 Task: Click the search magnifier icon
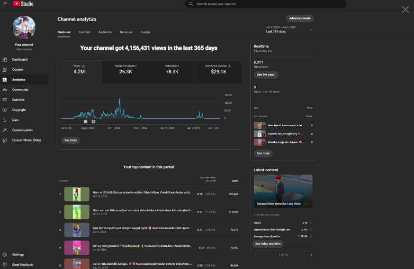pyautogui.click(x=191, y=4)
